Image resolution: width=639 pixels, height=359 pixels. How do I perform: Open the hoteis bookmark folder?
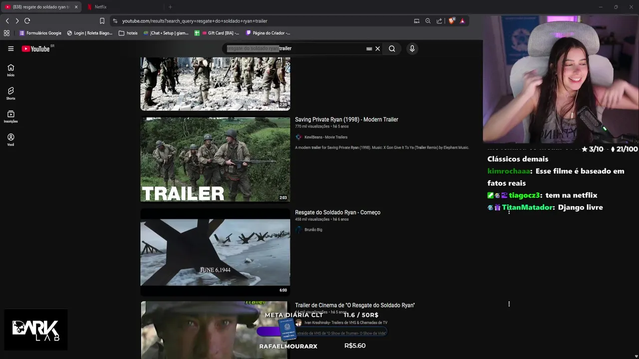(x=128, y=33)
